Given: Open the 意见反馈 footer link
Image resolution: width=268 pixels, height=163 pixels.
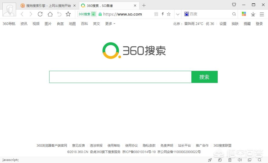Looking at the screenshot, I should (78, 145).
